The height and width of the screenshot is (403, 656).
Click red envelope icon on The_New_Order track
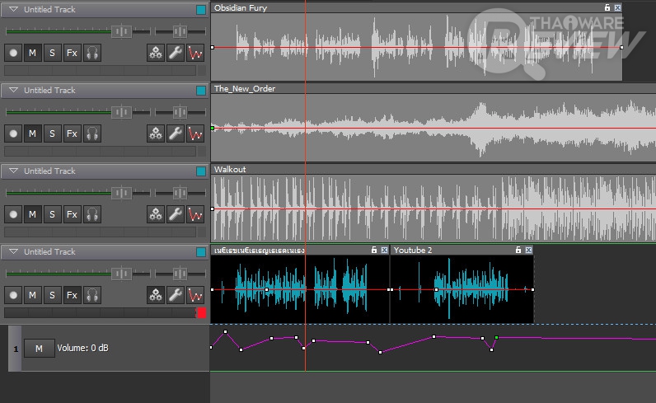point(195,134)
